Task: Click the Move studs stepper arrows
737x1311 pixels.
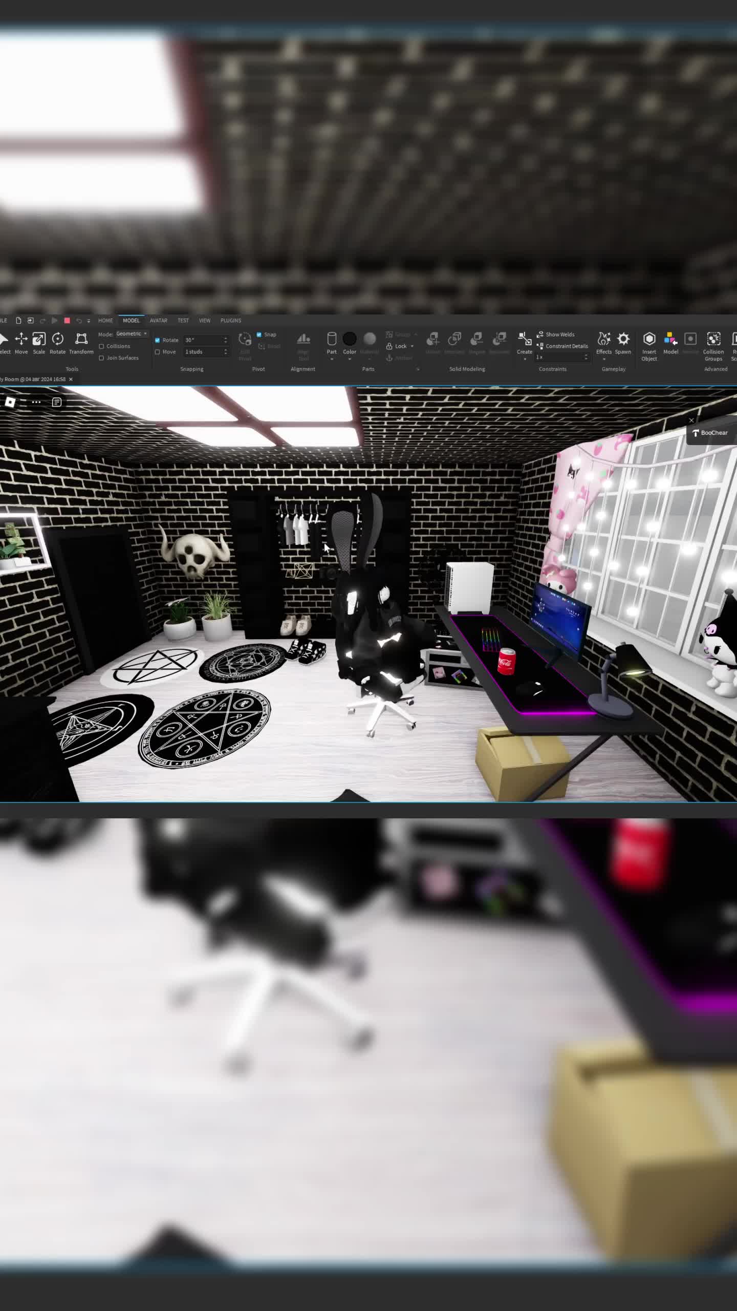Action: [x=225, y=352]
